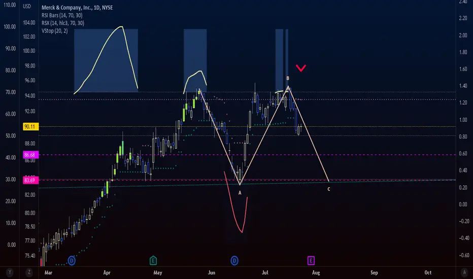
Task: Click the Sep label on time axis
Action: click(x=374, y=272)
